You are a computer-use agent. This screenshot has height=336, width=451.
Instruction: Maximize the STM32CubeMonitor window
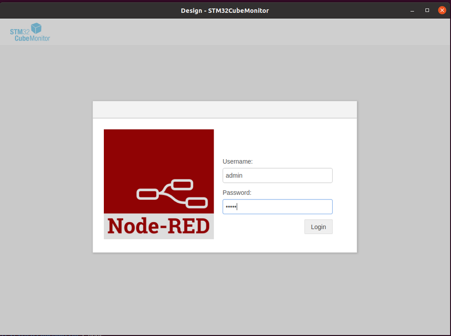427,10
